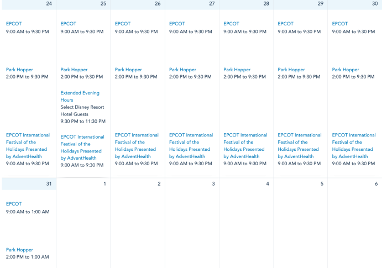Select the EPCOT link on the 27th
Image resolution: width=387 pixels, height=268 pixels.
pos(177,24)
